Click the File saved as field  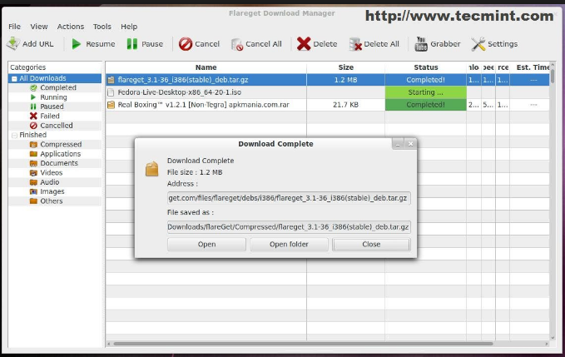click(x=289, y=227)
